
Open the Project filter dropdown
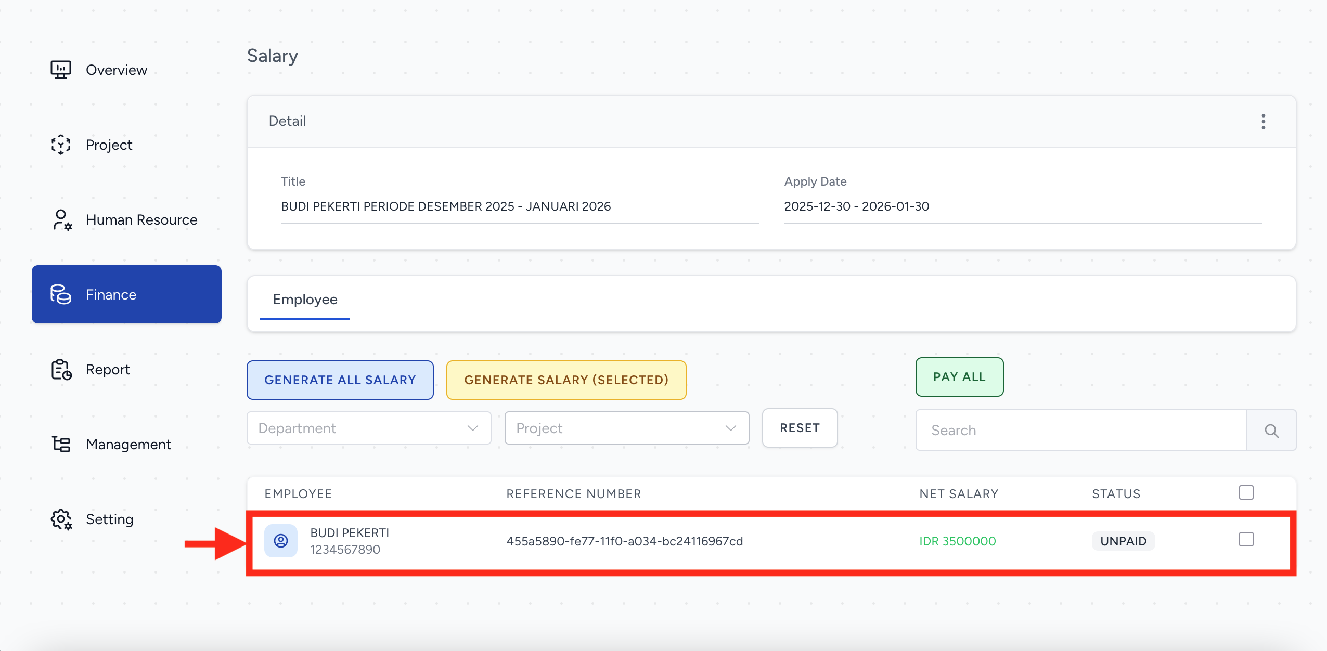[x=626, y=428]
